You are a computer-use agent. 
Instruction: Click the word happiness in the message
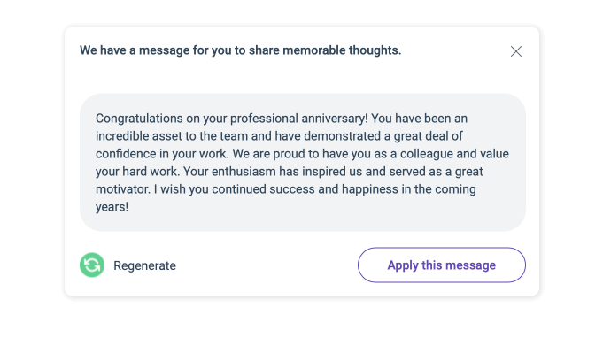point(370,189)
